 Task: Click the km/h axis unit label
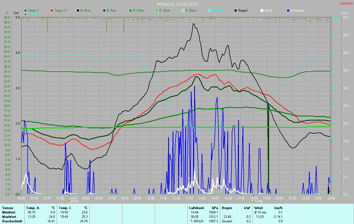point(345,13)
